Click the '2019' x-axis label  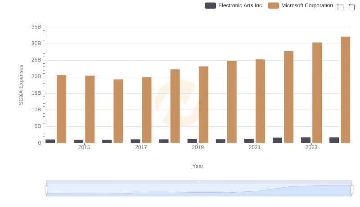pos(198,147)
